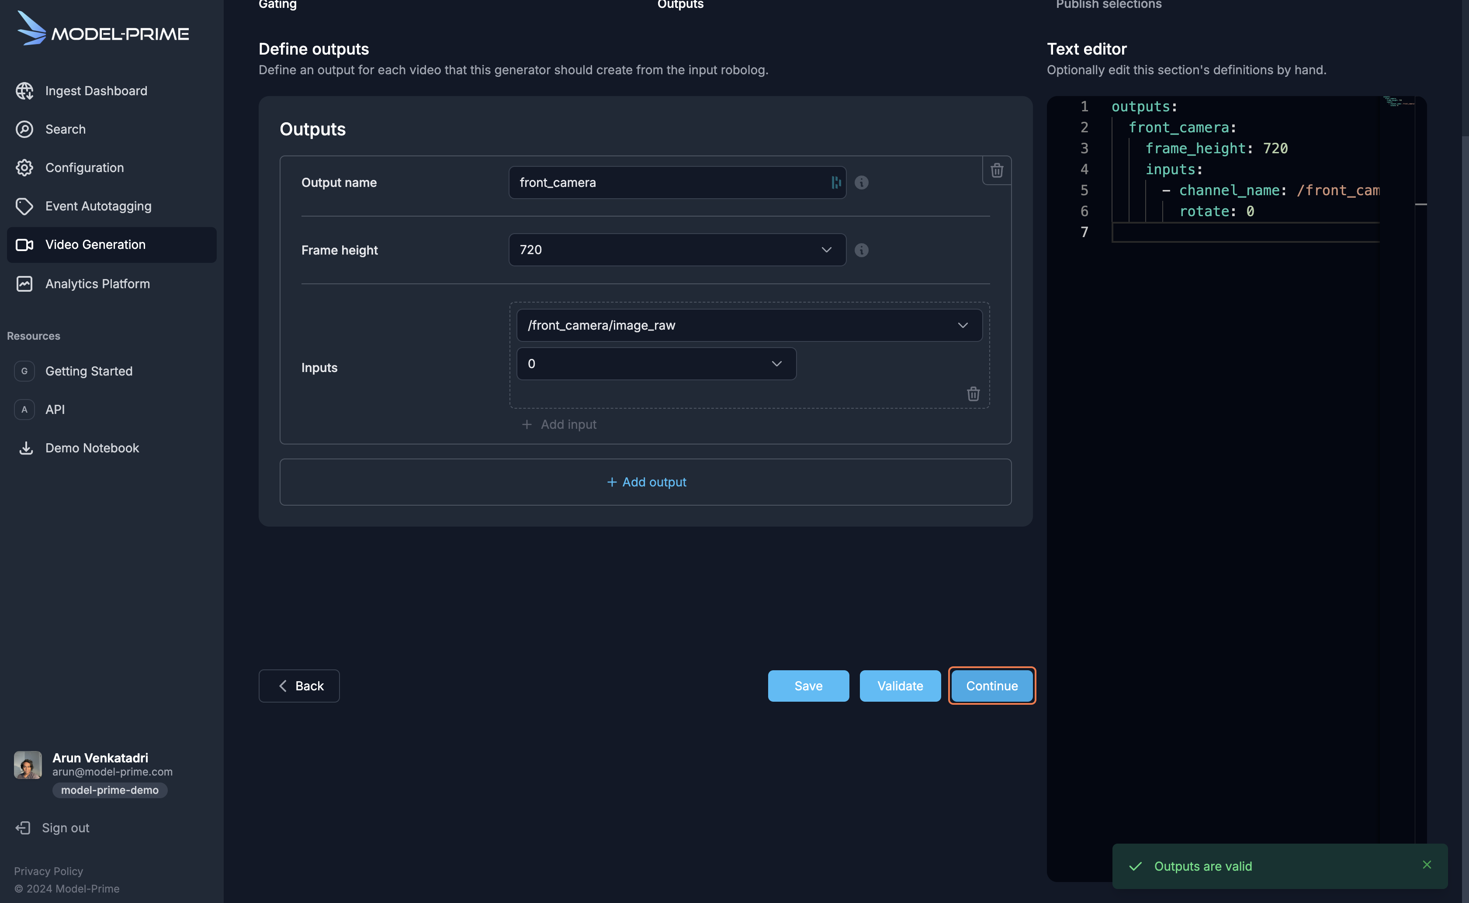The height and width of the screenshot is (903, 1469).
Task: Open the Privacy Policy link
Action: (x=49, y=872)
